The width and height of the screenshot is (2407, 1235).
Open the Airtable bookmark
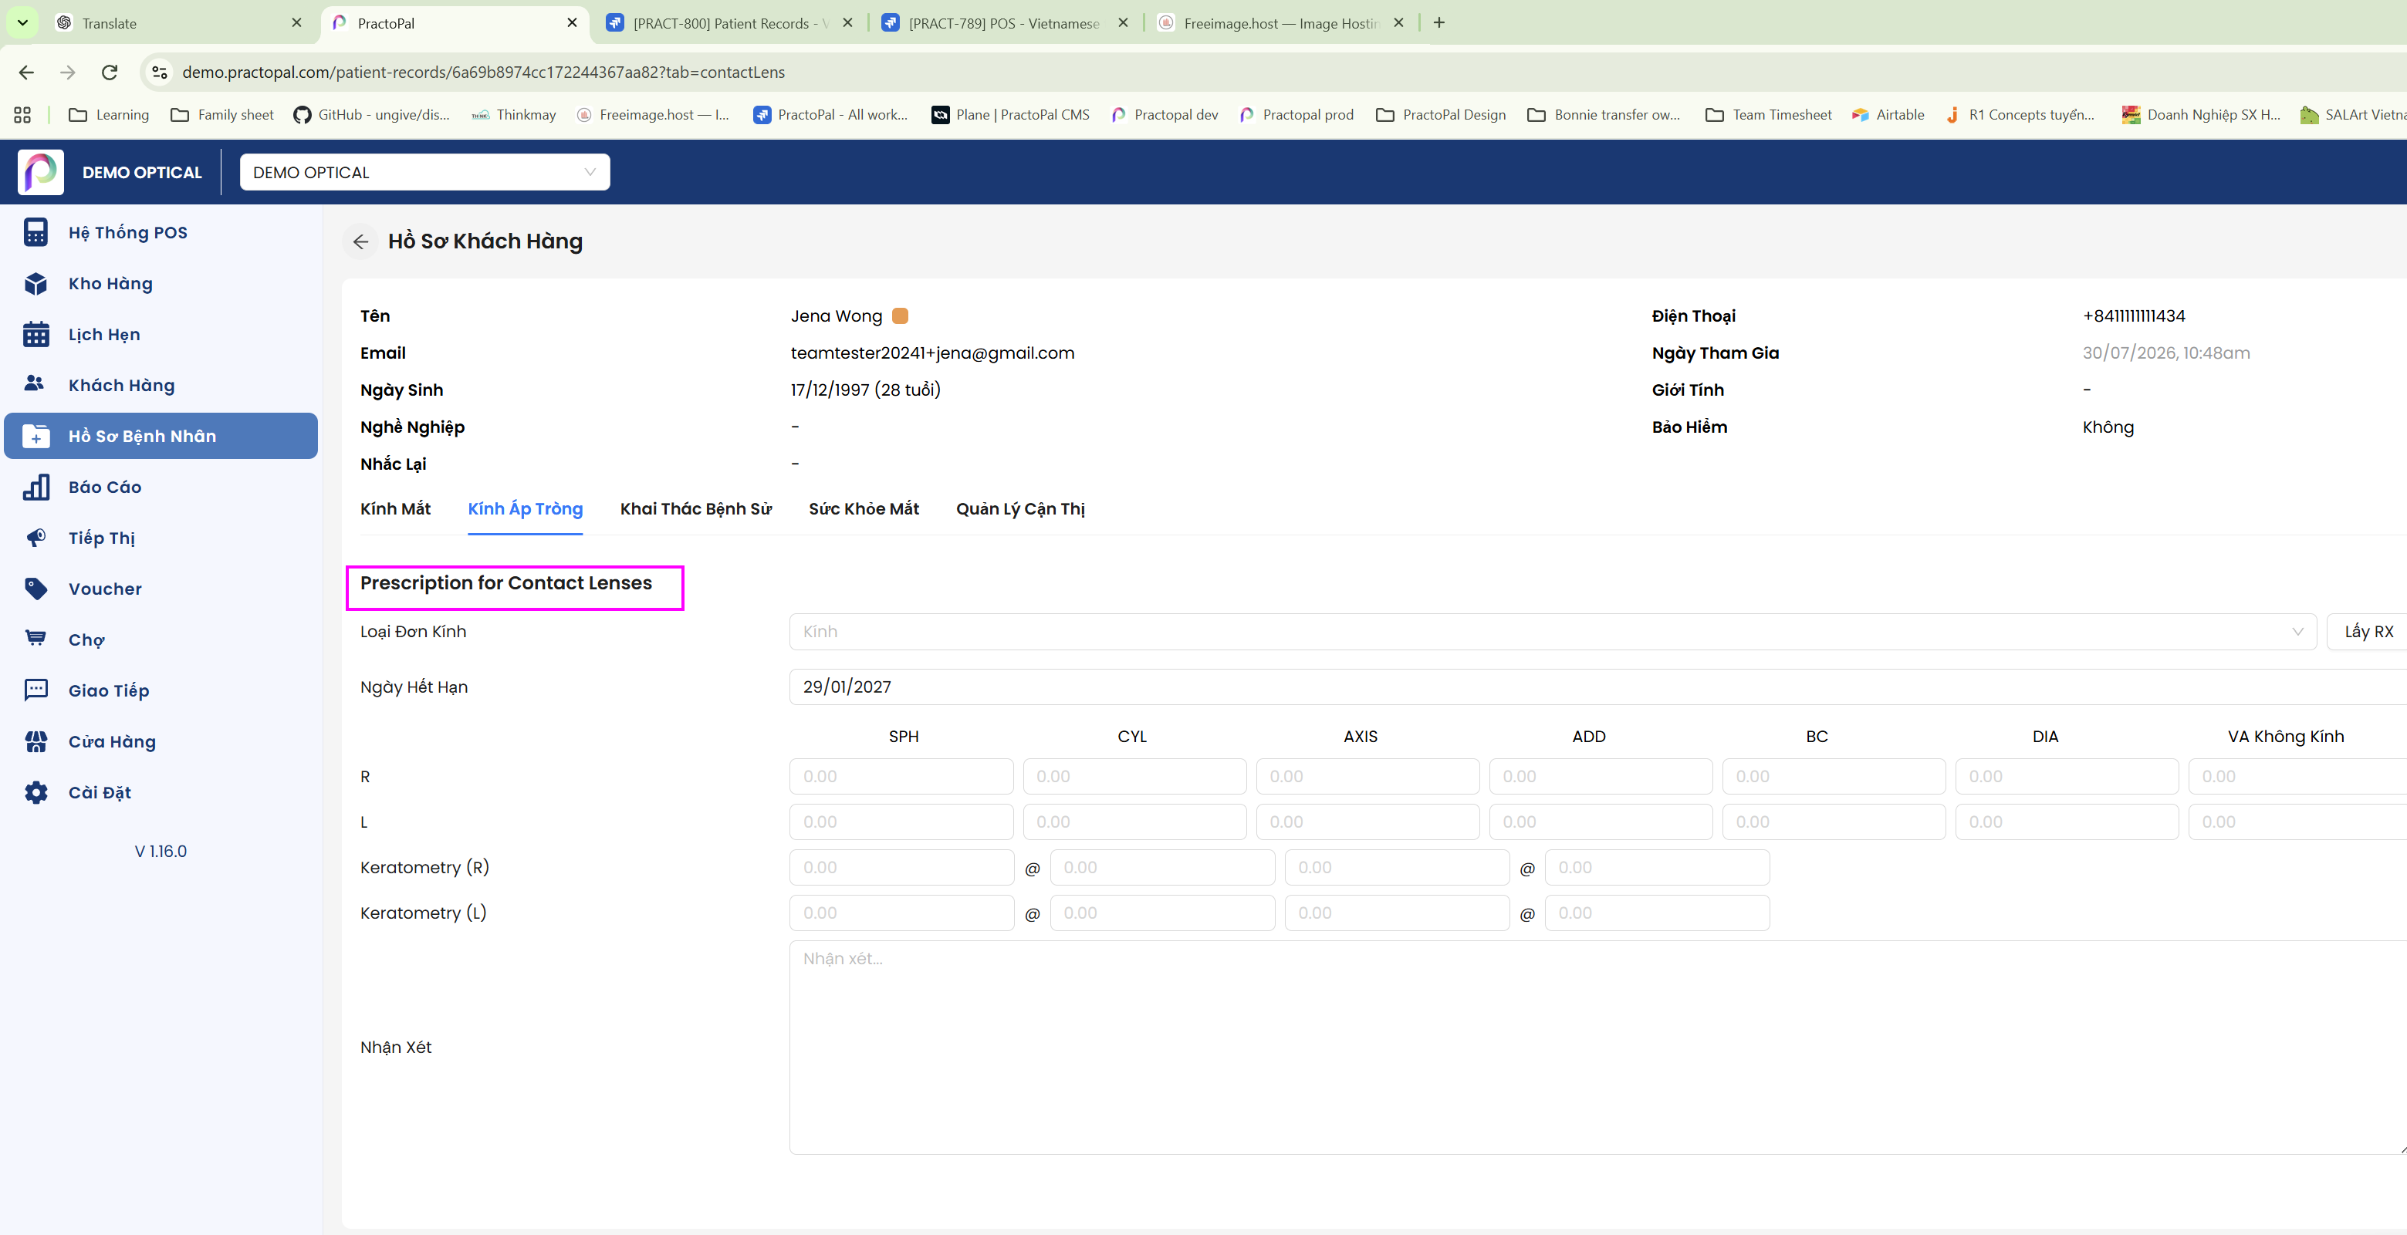click(1888, 115)
